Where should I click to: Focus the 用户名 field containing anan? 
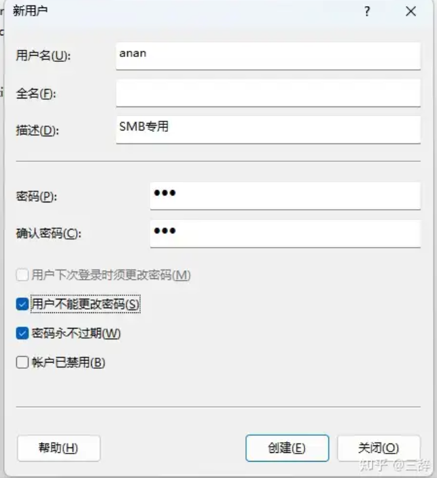(268, 55)
